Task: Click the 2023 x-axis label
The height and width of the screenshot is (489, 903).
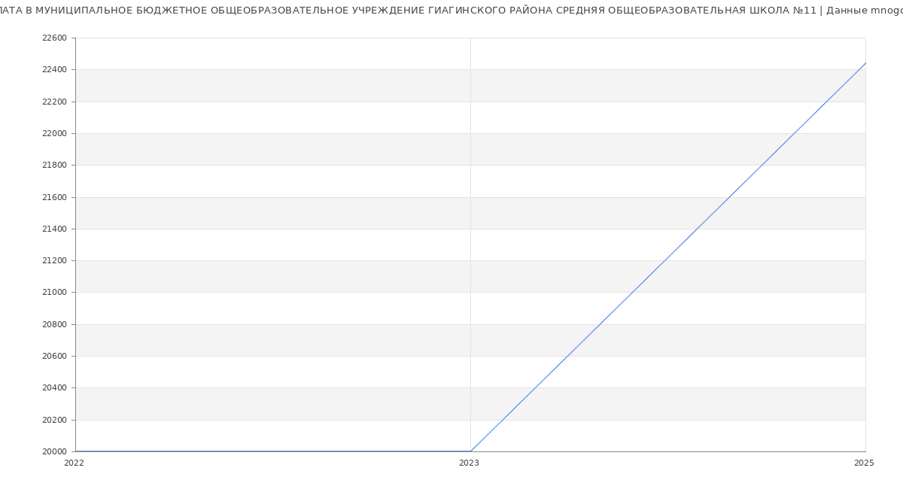Action: (x=469, y=463)
